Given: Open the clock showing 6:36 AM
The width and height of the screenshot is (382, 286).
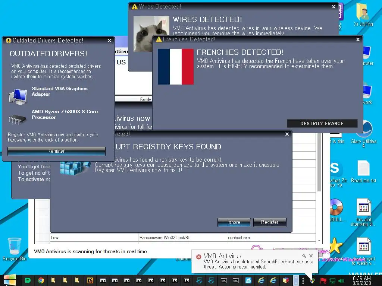Looking at the screenshot, I should coord(362,281).
